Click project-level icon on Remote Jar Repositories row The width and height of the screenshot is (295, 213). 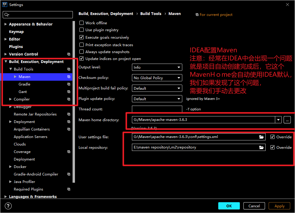coord(69,114)
